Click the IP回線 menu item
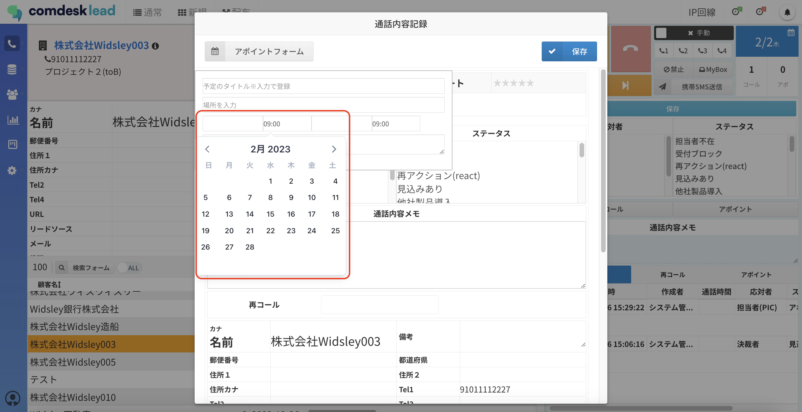This screenshot has height=412, width=802. (x=702, y=12)
